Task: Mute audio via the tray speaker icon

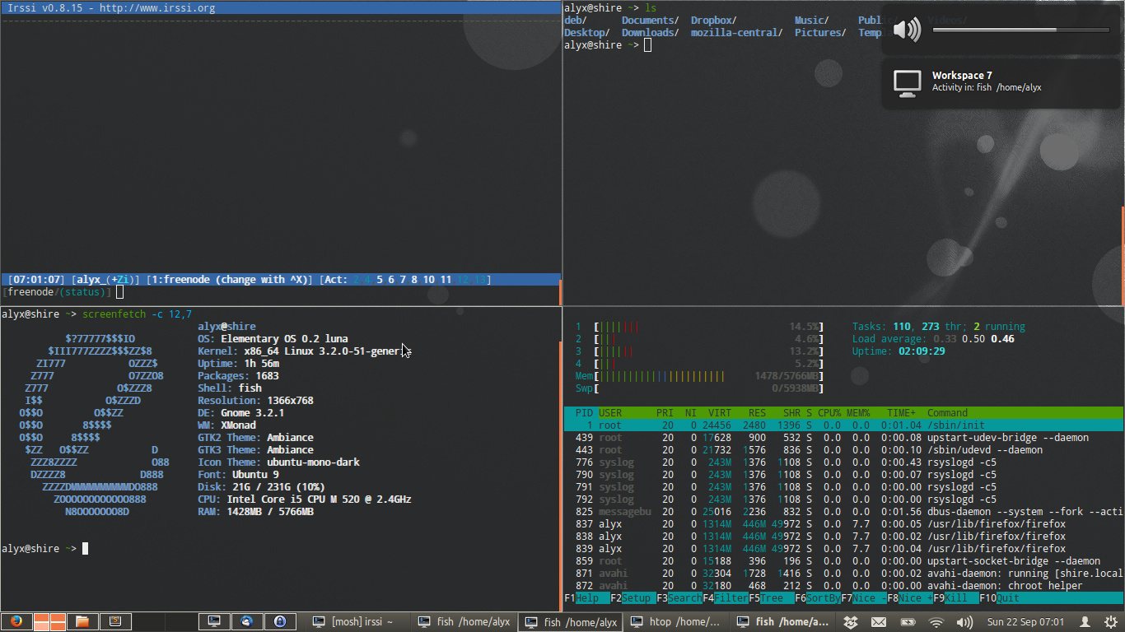Action: (x=964, y=622)
